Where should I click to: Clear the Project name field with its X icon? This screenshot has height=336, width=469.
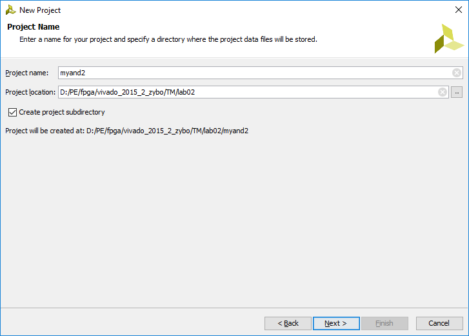point(457,73)
